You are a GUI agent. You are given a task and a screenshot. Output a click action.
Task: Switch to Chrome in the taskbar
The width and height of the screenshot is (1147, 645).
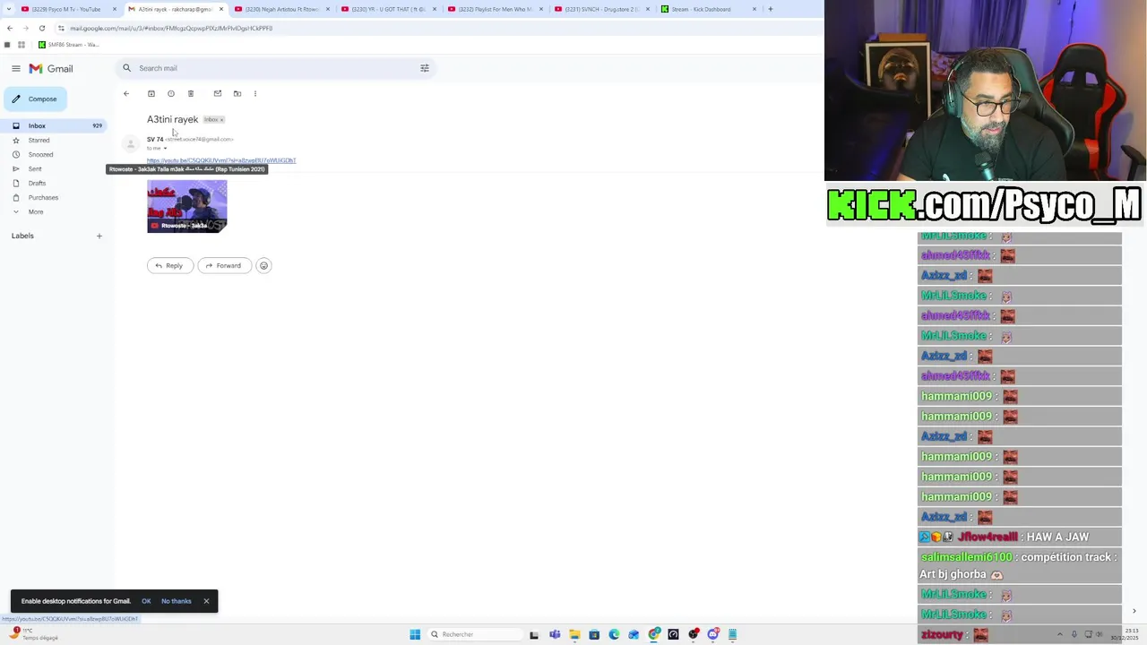point(654,634)
